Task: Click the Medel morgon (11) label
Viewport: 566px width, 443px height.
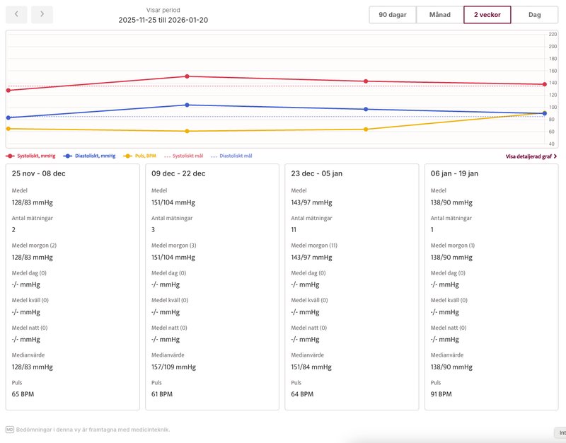Action: (x=314, y=246)
